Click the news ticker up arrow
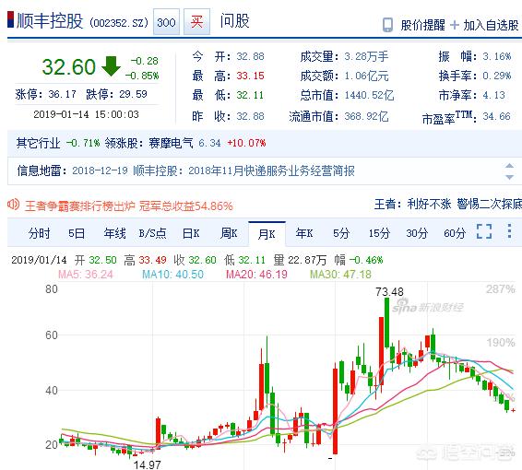 509,166
